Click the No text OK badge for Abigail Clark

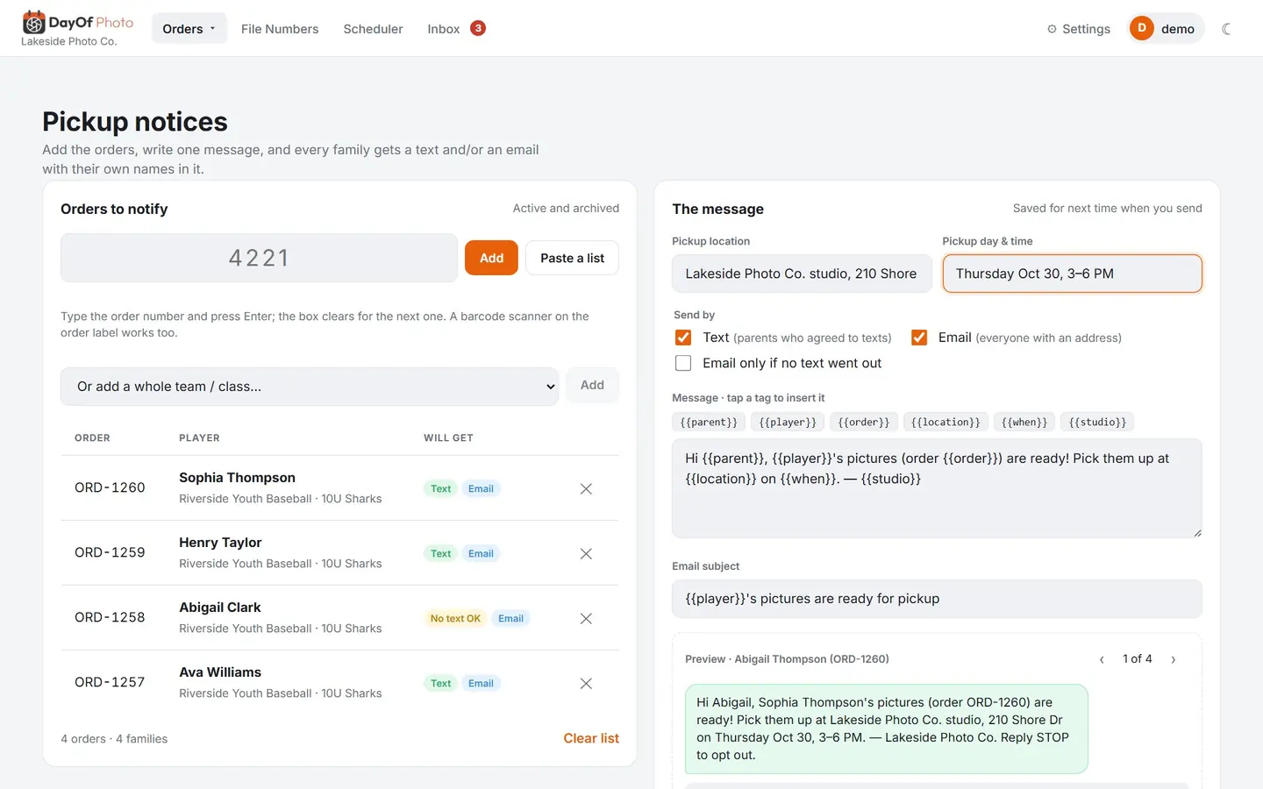pos(455,618)
